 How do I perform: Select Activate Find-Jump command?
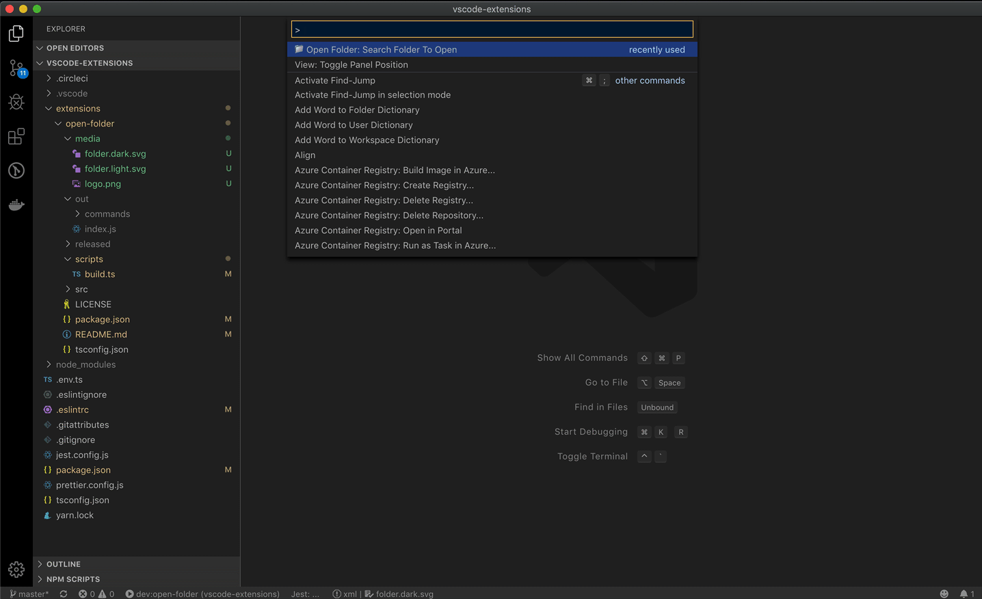pos(492,80)
